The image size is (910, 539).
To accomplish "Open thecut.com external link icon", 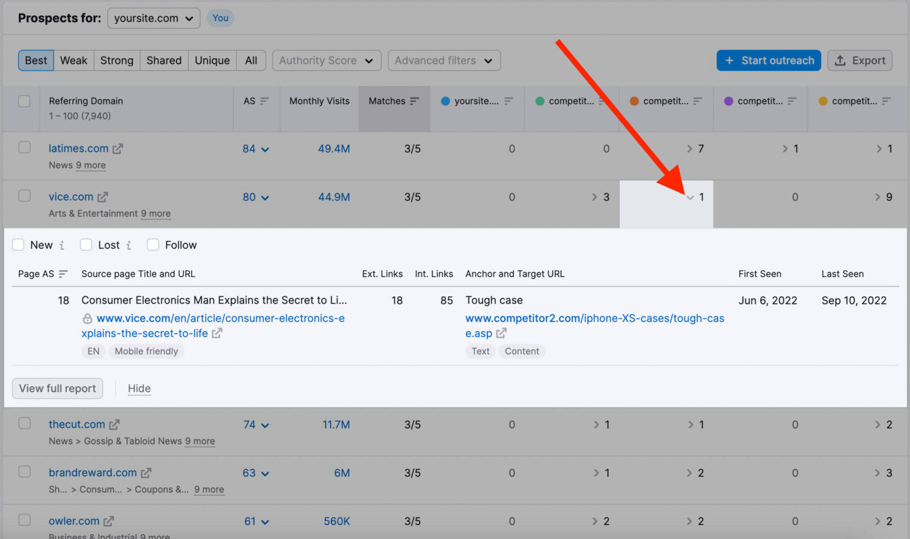I will pos(114,424).
